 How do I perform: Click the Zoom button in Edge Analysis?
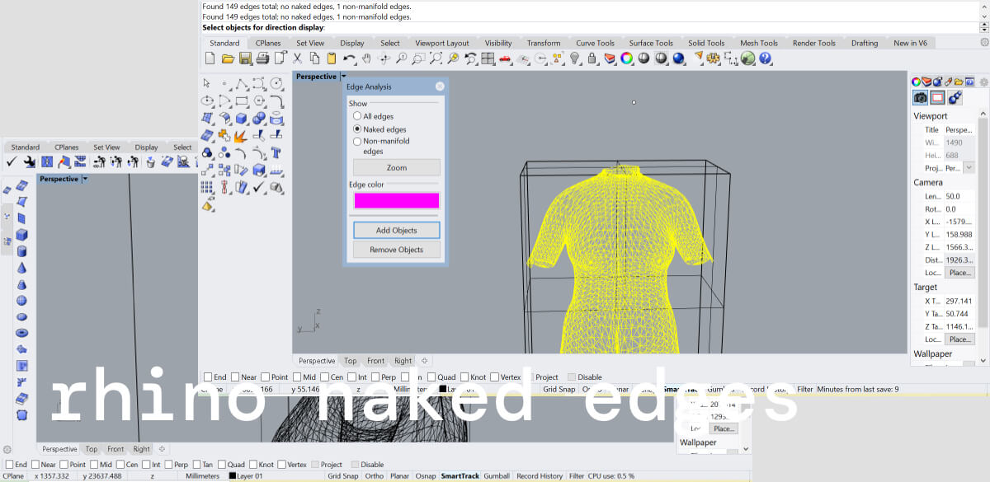[396, 167]
